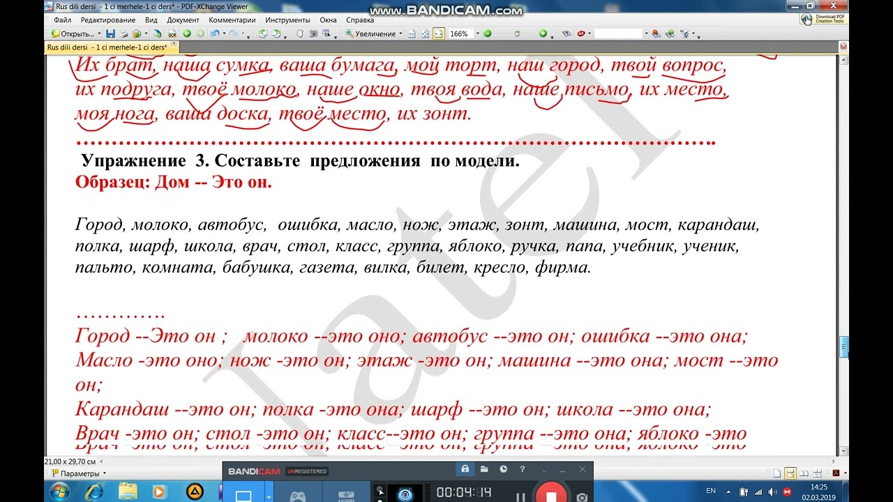Click the Rotate counter-clockwise icon
This screenshot has height=502, width=893.
pos(263,33)
